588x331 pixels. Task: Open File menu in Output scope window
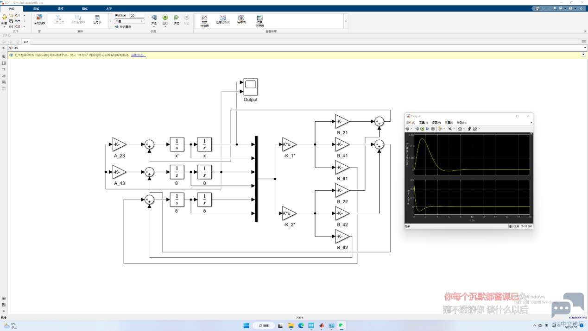411,123
